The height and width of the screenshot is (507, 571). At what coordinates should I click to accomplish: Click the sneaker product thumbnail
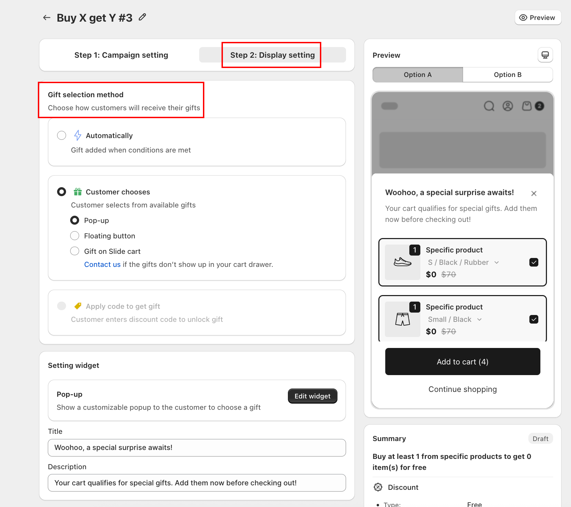[x=402, y=262]
